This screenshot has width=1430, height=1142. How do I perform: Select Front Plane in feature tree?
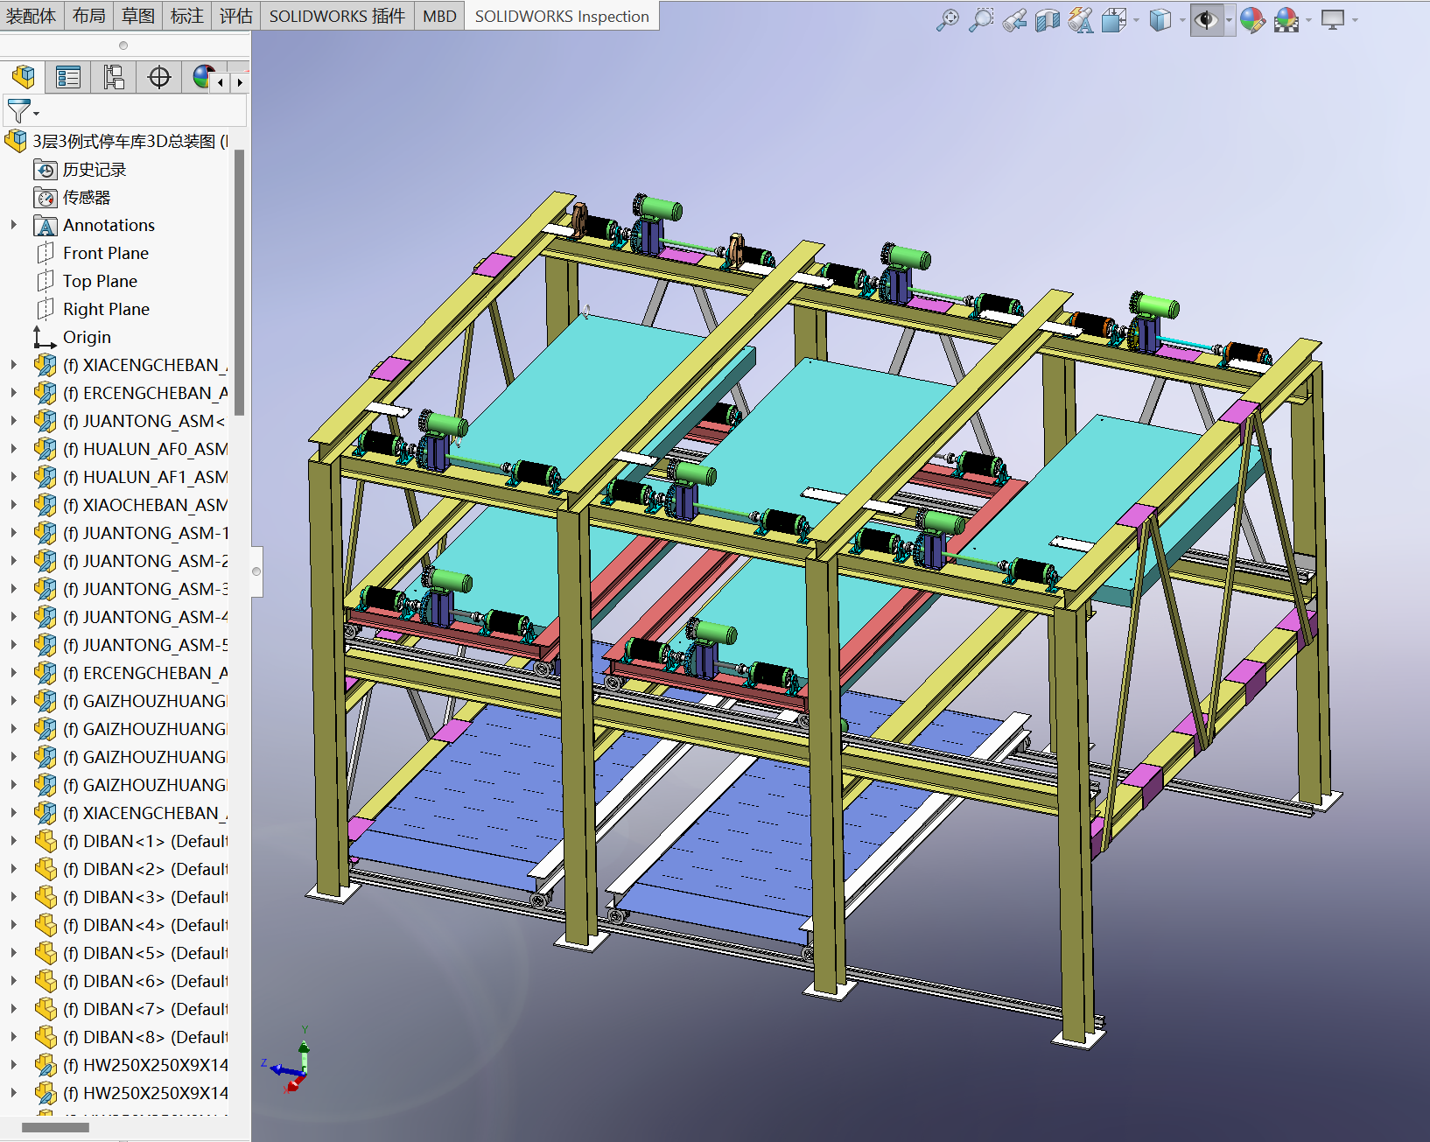click(x=105, y=253)
